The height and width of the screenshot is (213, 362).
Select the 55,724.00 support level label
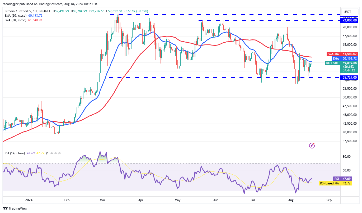[349, 78]
